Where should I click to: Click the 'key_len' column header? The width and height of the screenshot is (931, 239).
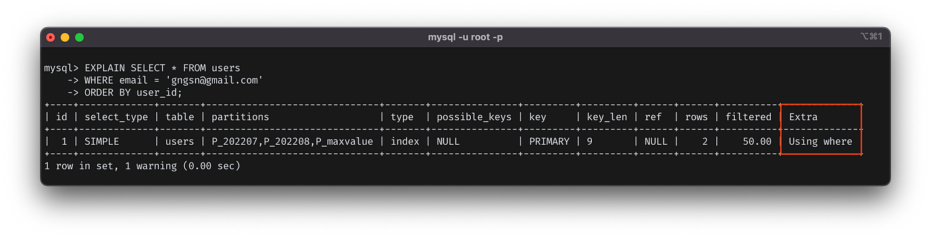tap(606, 117)
